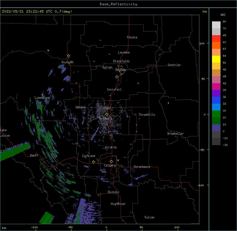Select the Lacombe city label
The width and height of the screenshot is (237, 231).
point(124,52)
